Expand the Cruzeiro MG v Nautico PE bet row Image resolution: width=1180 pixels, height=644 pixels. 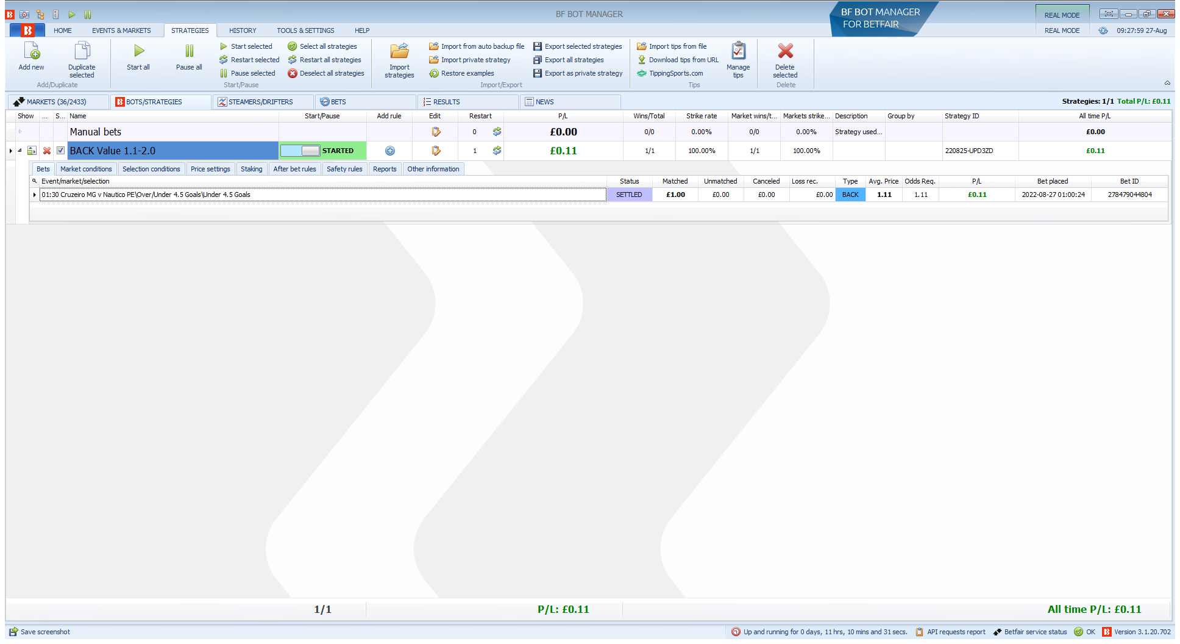click(x=34, y=195)
